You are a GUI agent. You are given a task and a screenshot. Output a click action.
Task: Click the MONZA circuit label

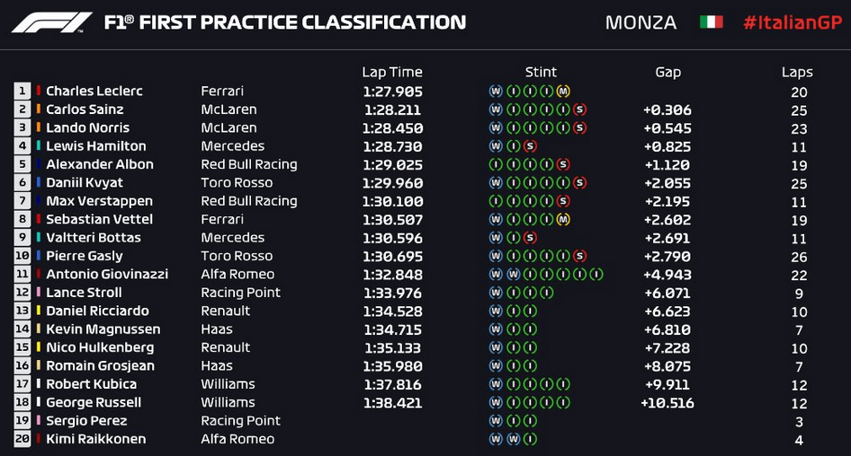coord(641,22)
